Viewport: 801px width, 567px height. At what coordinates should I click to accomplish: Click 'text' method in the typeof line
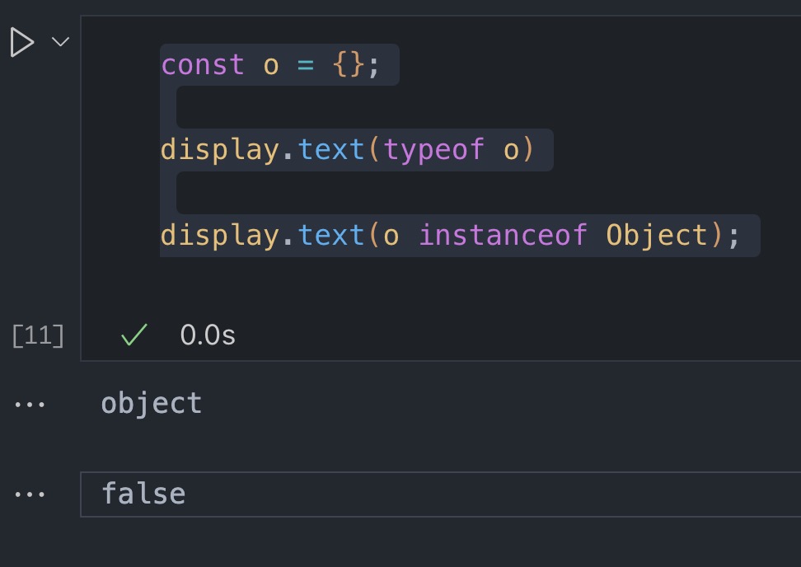click(x=331, y=150)
